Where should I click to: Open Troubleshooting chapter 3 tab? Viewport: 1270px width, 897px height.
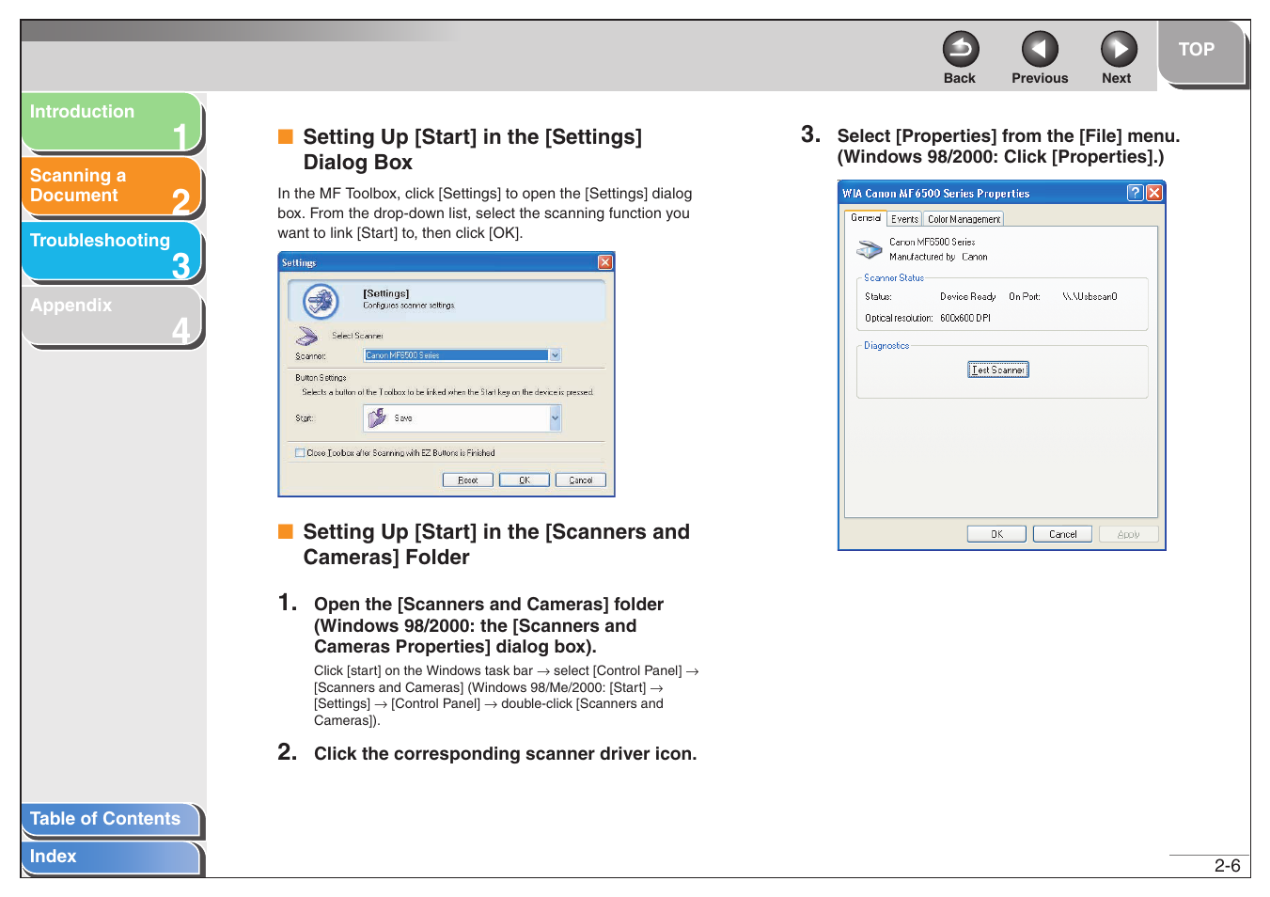point(111,251)
